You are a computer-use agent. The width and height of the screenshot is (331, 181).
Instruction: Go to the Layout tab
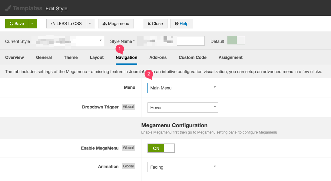[97, 57]
